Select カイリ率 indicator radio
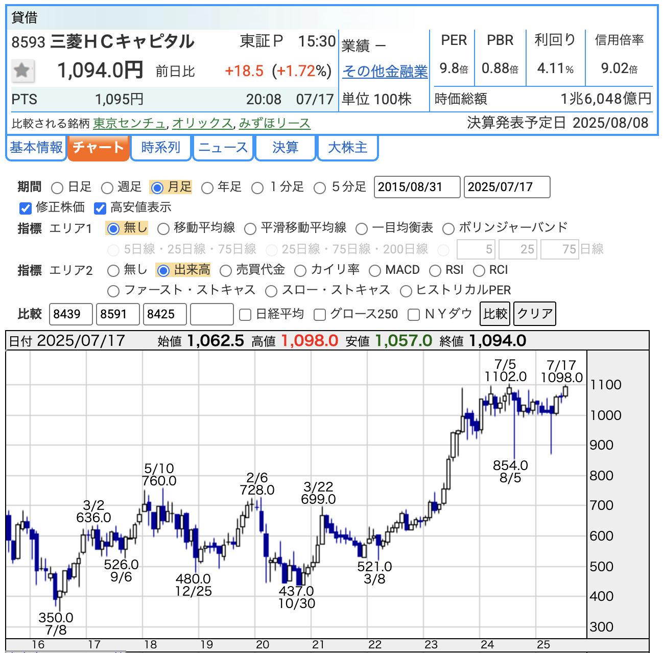The width and height of the screenshot is (663, 653). 300,271
